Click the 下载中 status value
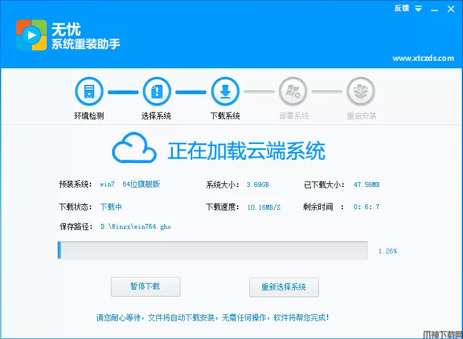 point(111,207)
